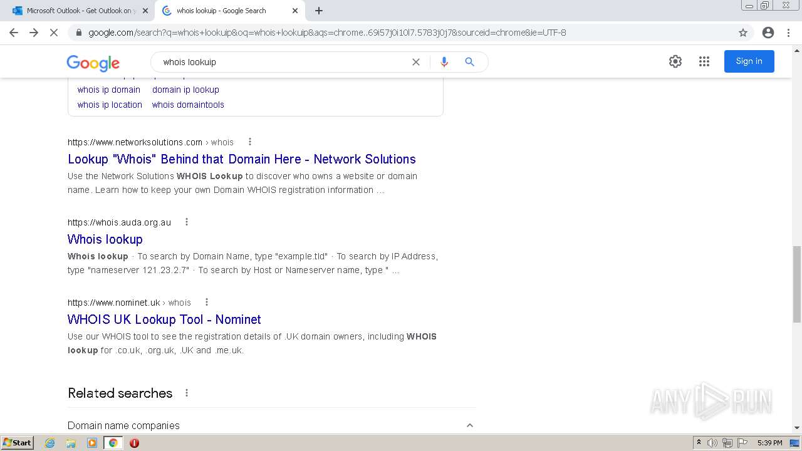Open the network tray icon
The image size is (802, 451).
point(727,443)
